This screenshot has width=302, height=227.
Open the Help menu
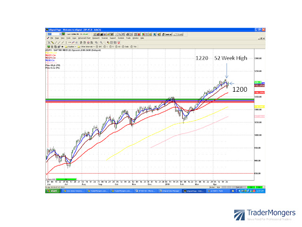(142, 38)
